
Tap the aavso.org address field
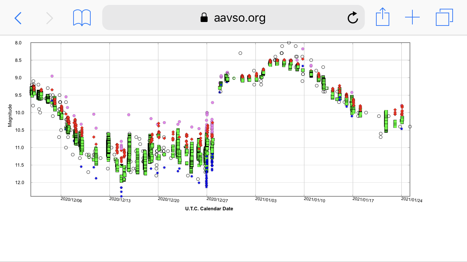pyautogui.click(x=239, y=17)
